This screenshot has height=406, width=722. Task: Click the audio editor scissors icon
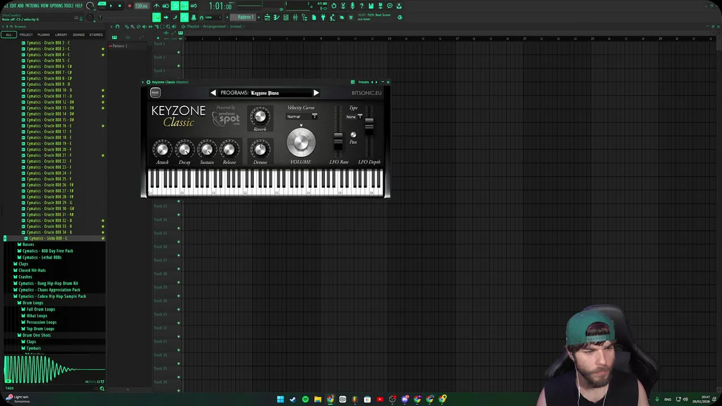tap(343, 6)
